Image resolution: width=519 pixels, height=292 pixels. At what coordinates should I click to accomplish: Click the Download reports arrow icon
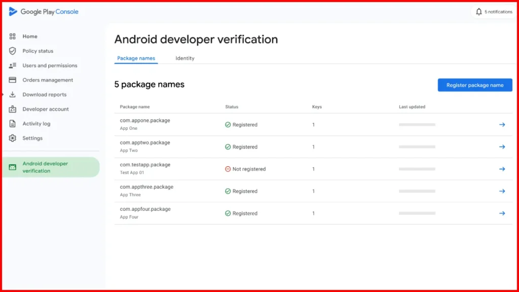tap(13, 95)
